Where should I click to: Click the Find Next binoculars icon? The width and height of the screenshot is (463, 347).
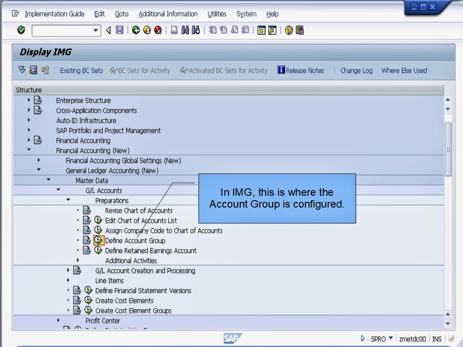coord(196,30)
